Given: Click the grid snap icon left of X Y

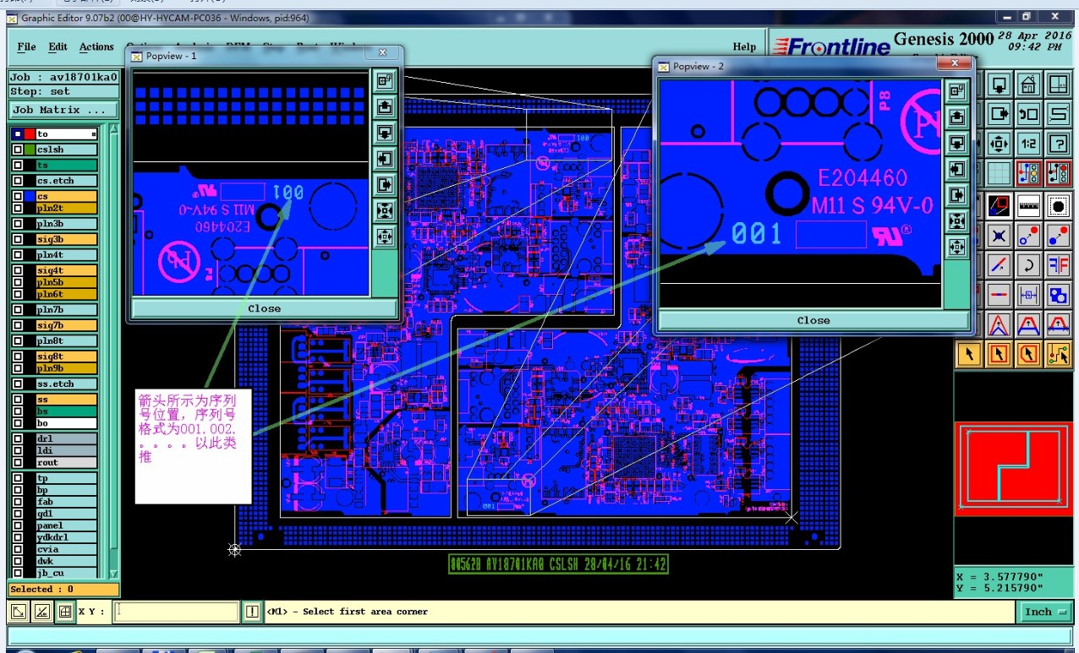Looking at the screenshot, I should 64,612.
